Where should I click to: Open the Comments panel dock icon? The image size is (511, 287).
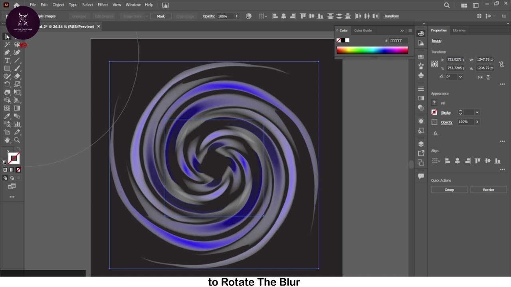tap(421, 176)
